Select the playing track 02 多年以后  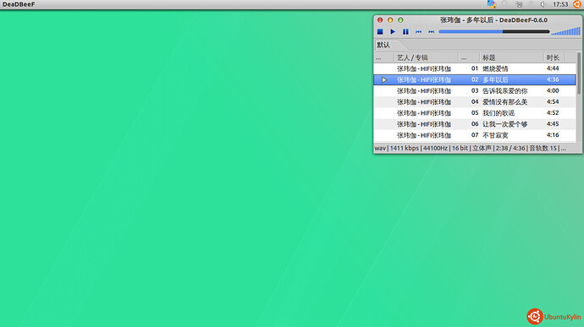point(475,79)
